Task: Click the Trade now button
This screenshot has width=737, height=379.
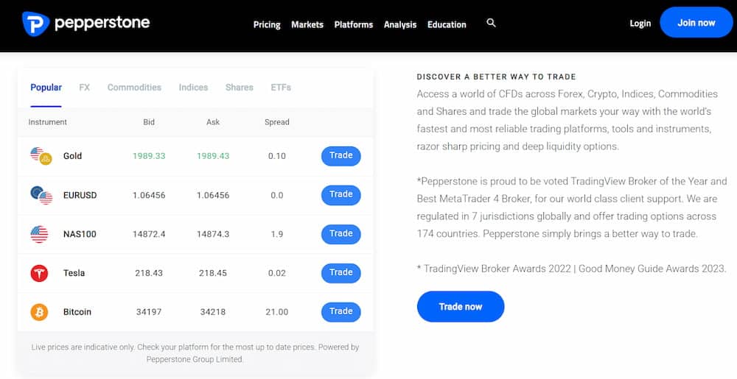Action: (461, 306)
